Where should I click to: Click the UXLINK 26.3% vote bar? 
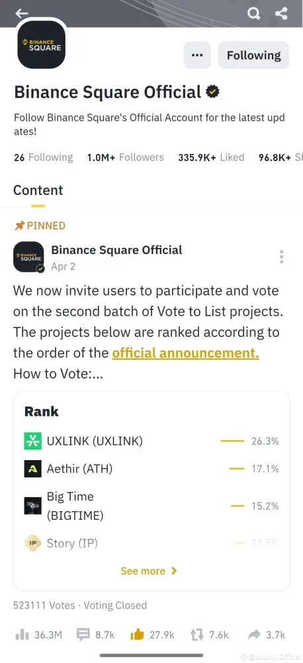pos(232,441)
